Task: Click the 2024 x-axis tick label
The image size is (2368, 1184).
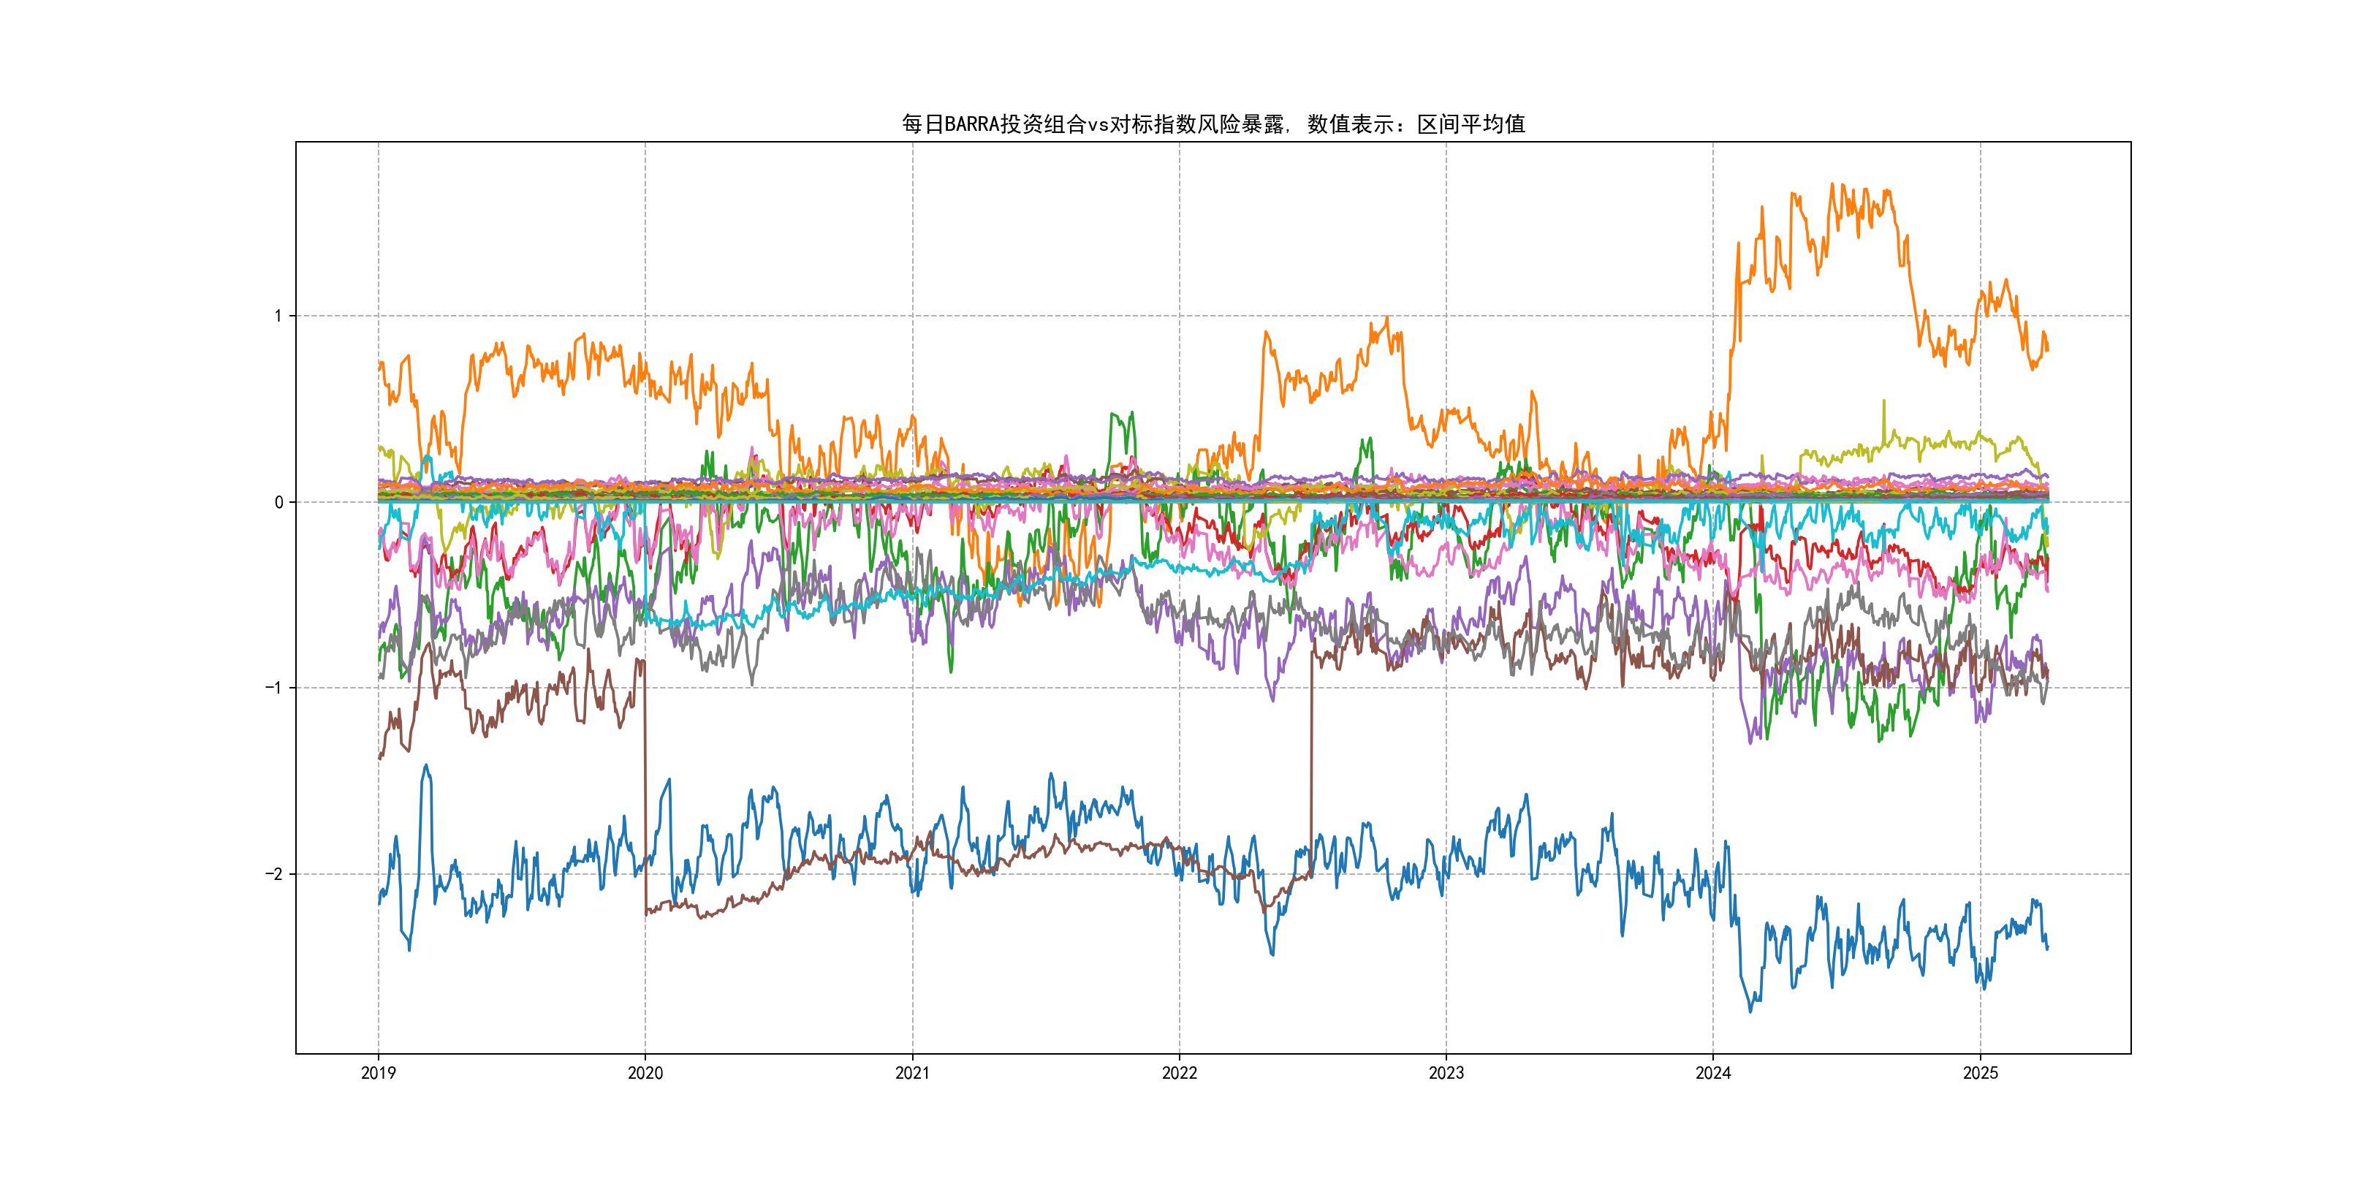Action: [x=1712, y=1073]
